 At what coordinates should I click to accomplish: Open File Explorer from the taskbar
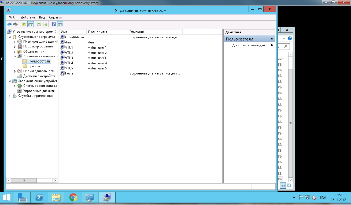(x=56, y=197)
